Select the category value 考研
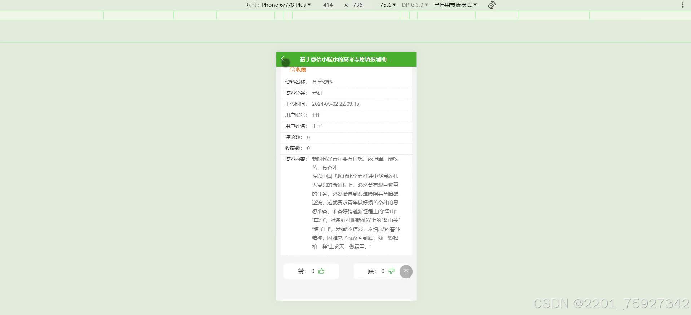This screenshot has height=315, width=691. tap(317, 93)
